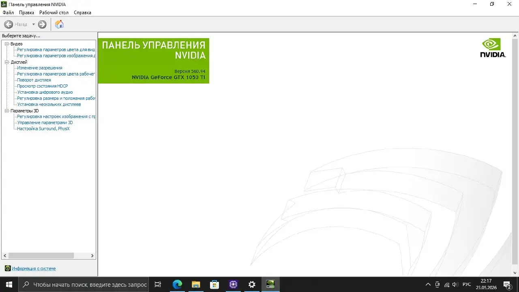Show hidden system tray icons
Screen dimensions: 519x292
pos(428,285)
